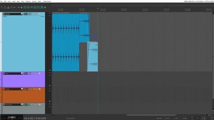Viewport: 214px width, 120px height.
Task: Open routing for the Guitar track
Action: pos(26,89)
